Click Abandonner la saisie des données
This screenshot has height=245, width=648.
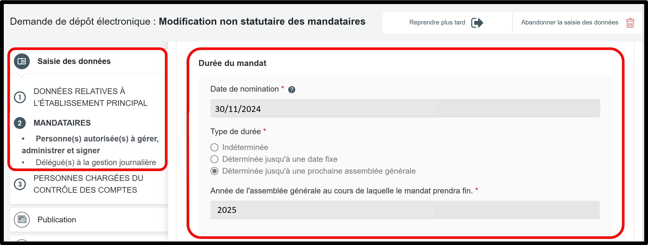[569, 22]
